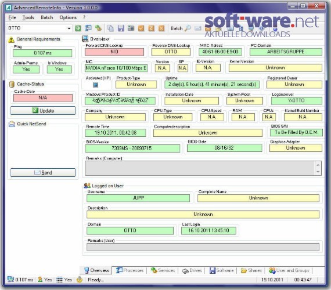Click the hand icon in status bar
Screen dimensions: 331x290
point(80,280)
